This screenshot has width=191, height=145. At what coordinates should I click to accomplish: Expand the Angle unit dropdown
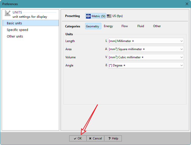146,65
